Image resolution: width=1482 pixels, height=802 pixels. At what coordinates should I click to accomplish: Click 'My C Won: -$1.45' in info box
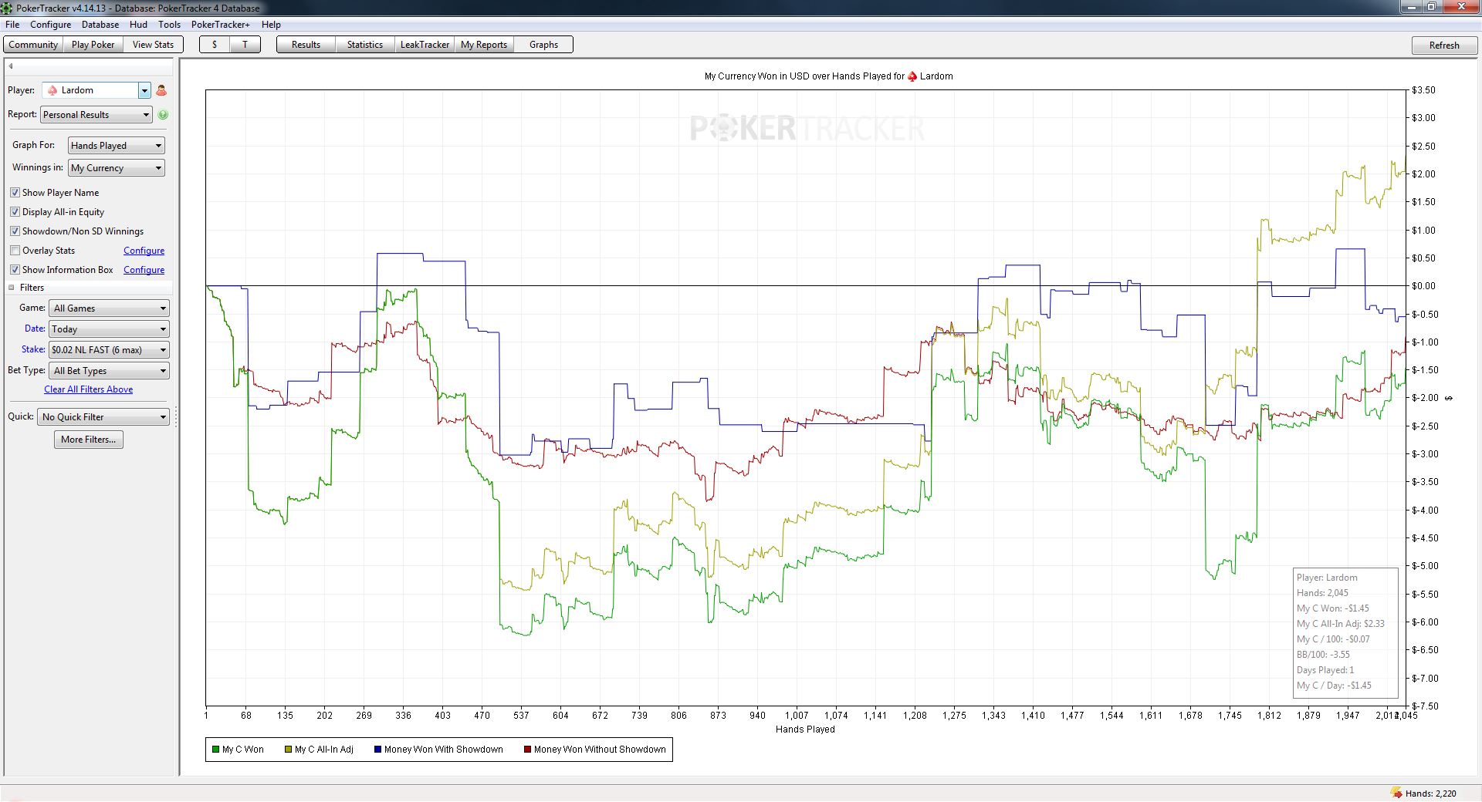pos(1333,608)
